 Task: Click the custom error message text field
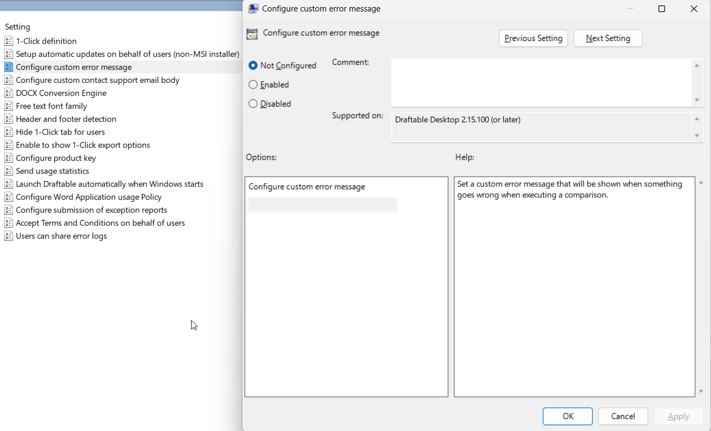point(322,205)
